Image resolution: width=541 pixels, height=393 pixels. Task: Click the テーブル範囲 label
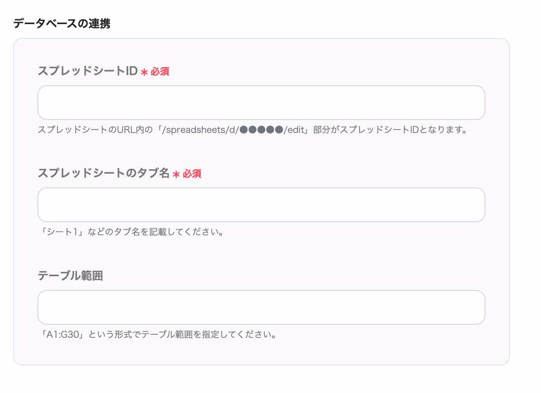pos(71,275)
